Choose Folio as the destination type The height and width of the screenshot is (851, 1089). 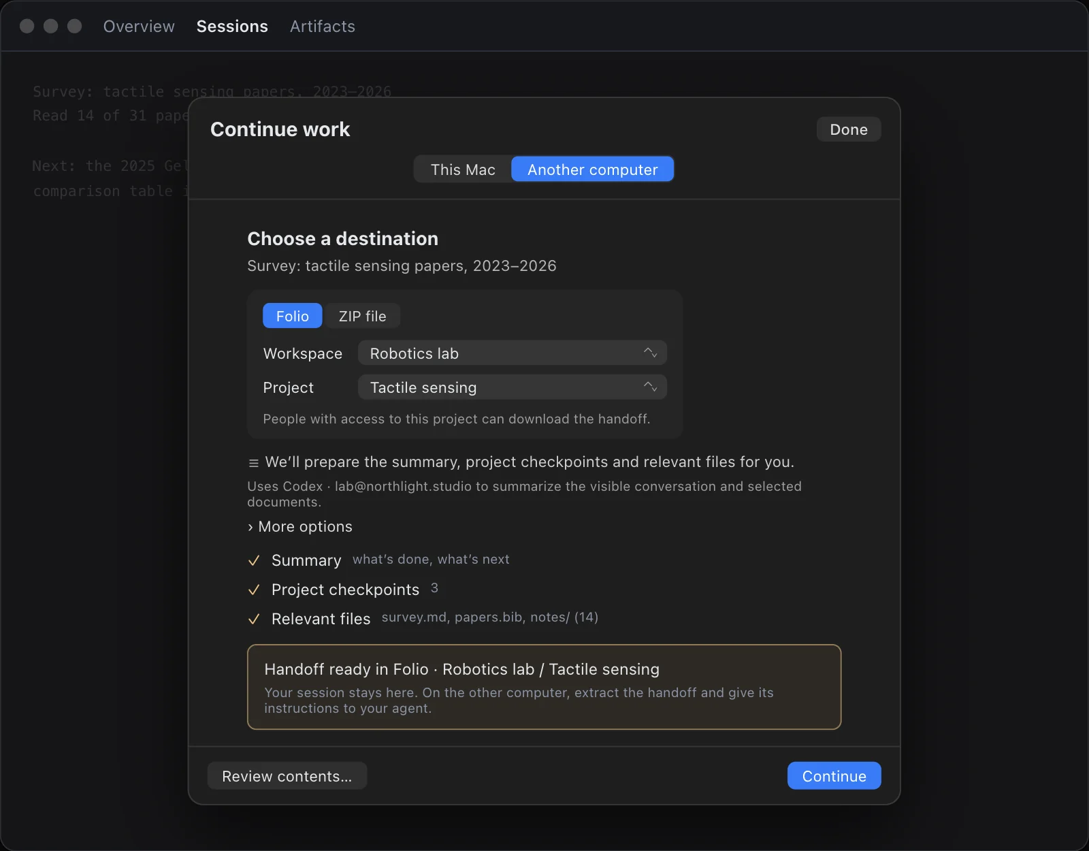pos(292,316)
